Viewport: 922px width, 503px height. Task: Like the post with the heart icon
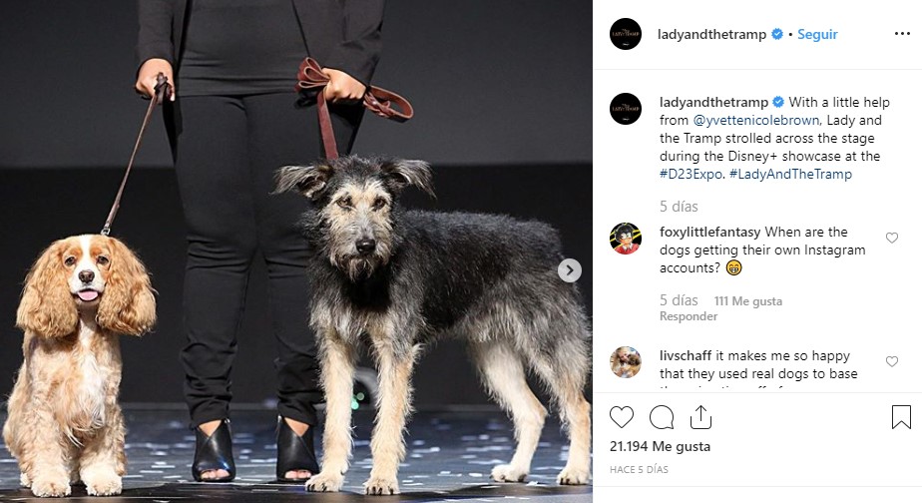pos(622,417)
